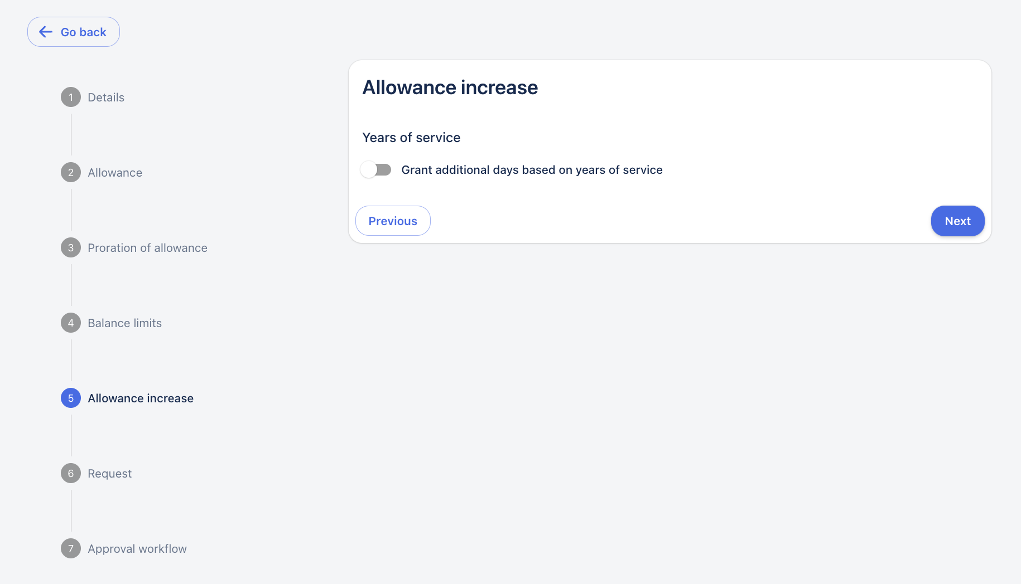Screen dimensions: 1021x584
Task: Click the back arrow icon
Action: point(46,32)
